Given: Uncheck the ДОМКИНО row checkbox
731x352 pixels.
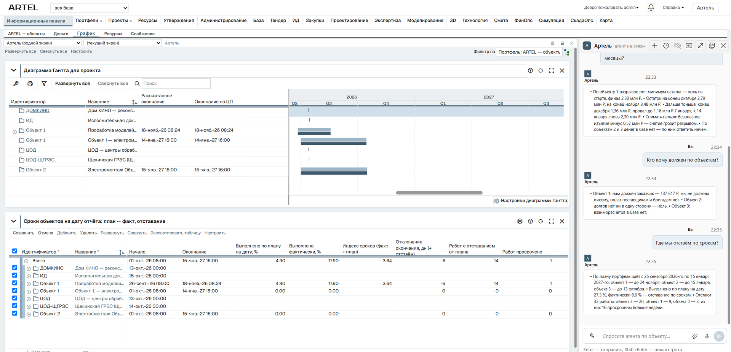Looking at the screenshot, I should pos(14,268).
